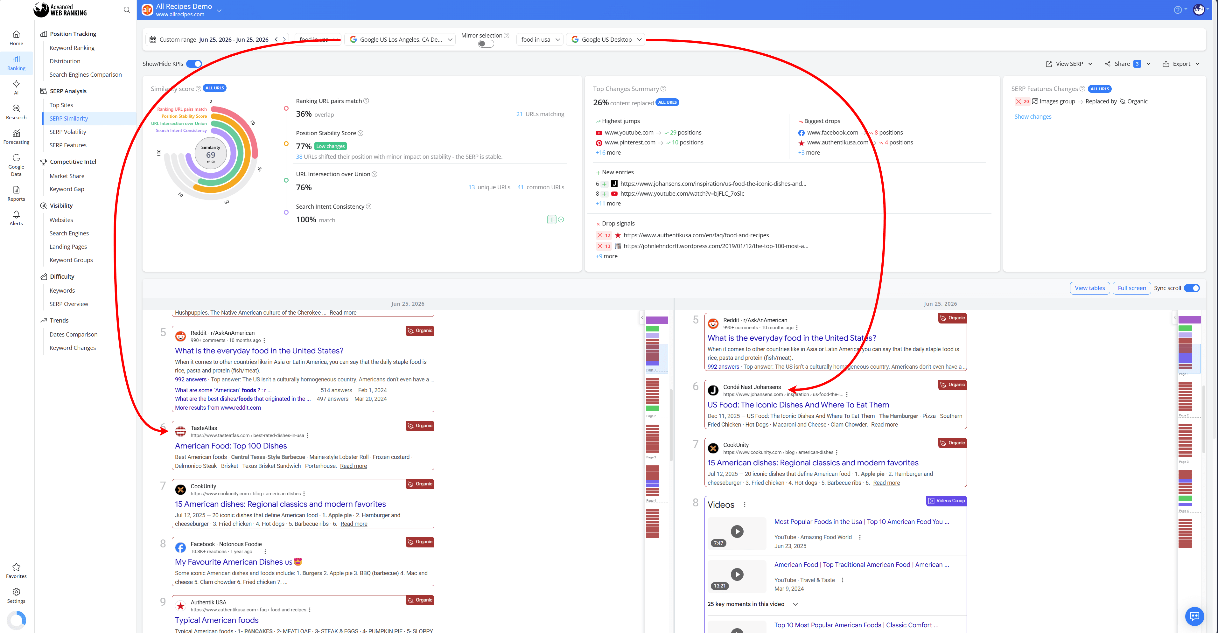The height and width of the screenshot is (633, 1218).
Task: Open Keyword Gap menu item
Action: click(x=67, y=189)
